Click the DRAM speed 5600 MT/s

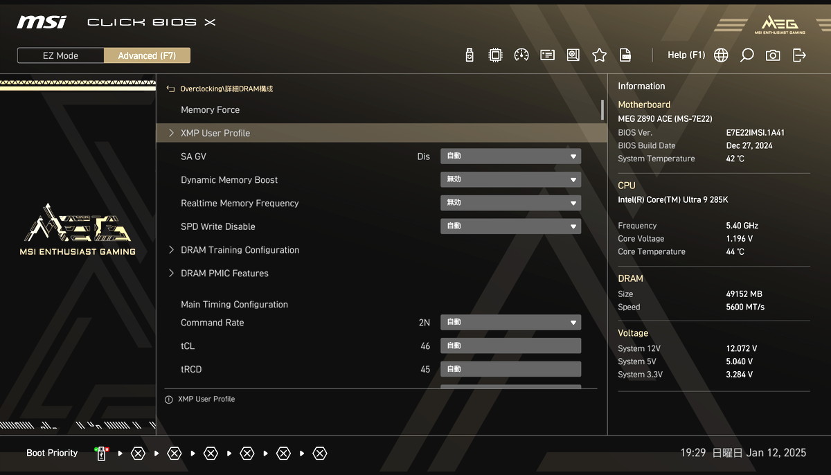pos(745,307)
